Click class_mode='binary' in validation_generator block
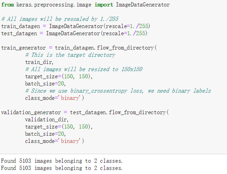 point(54,141)
